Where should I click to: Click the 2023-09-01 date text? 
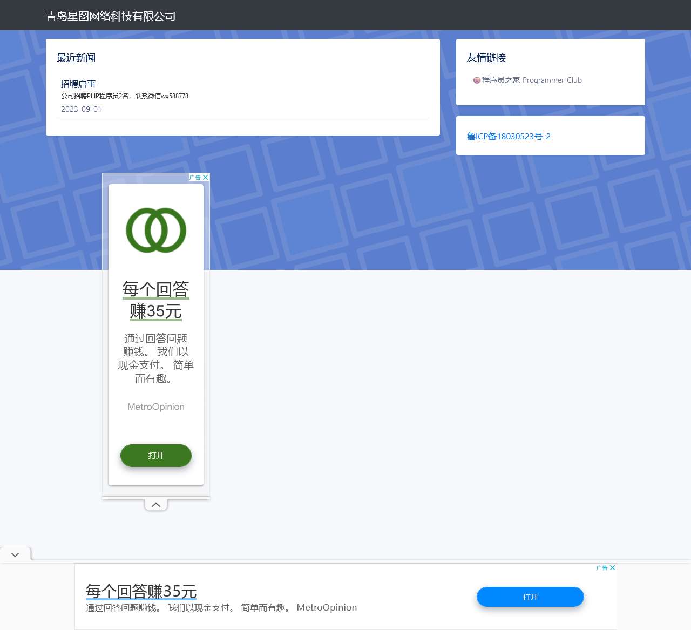pyautogui.click(x=82, y=109)
